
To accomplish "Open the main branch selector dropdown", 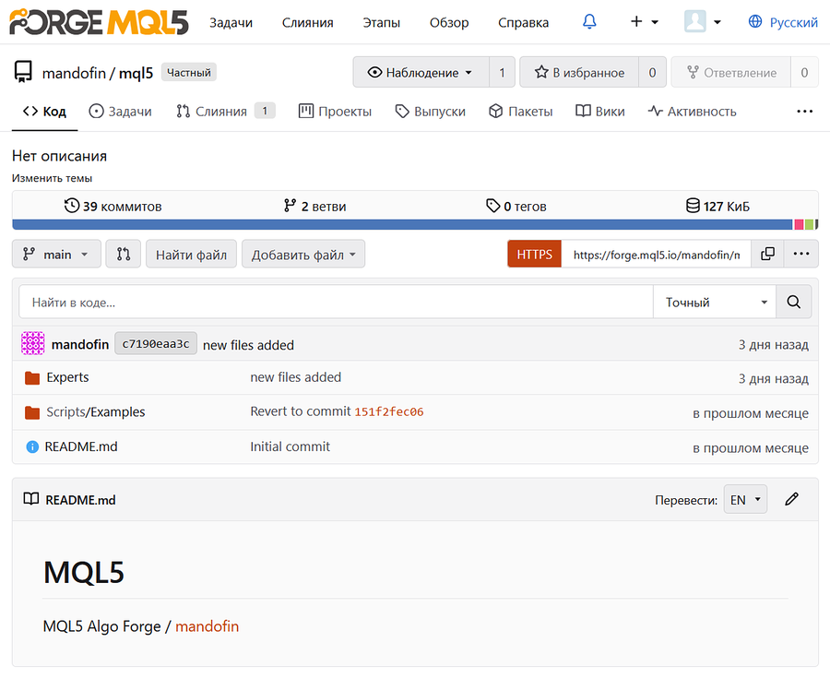I will pyautogui.click(x=56, y=254).
